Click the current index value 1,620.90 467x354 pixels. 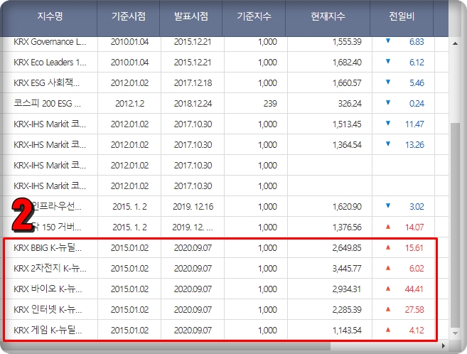(x=347, y=206)
